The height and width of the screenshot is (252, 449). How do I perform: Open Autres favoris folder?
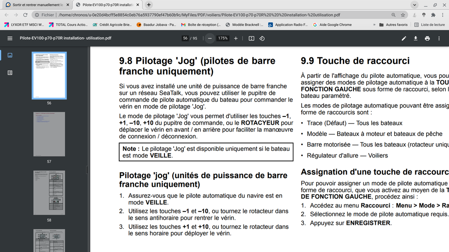coord(393,25)
